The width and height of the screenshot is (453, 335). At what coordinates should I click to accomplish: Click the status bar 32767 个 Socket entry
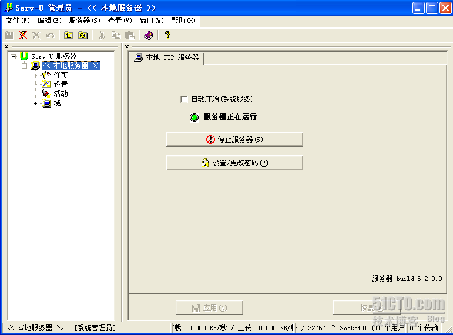pyautogui.click(x=328, y=328)
